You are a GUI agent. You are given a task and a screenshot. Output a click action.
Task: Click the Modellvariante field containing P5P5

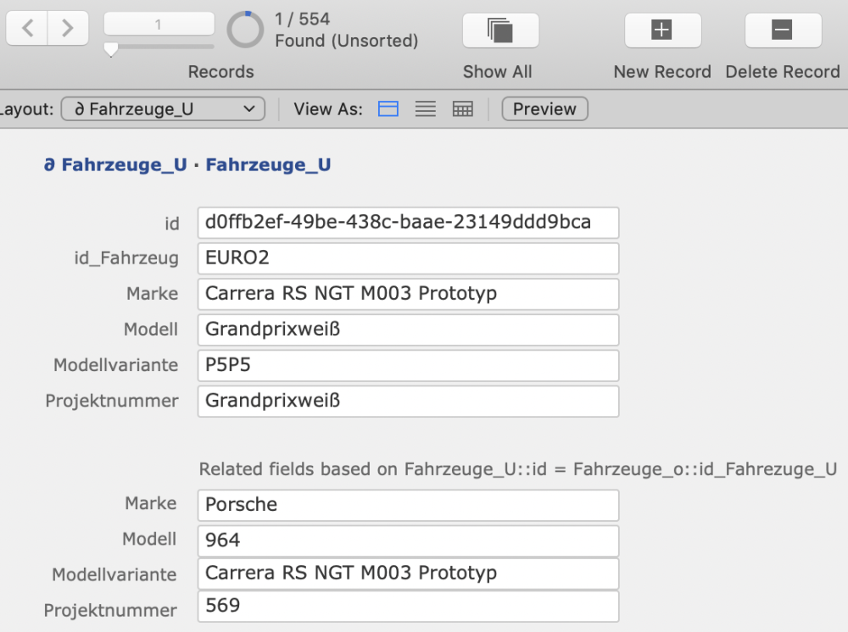408,365
